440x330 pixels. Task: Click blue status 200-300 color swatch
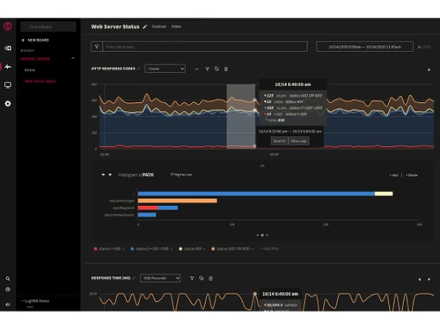tap(132, 249)
